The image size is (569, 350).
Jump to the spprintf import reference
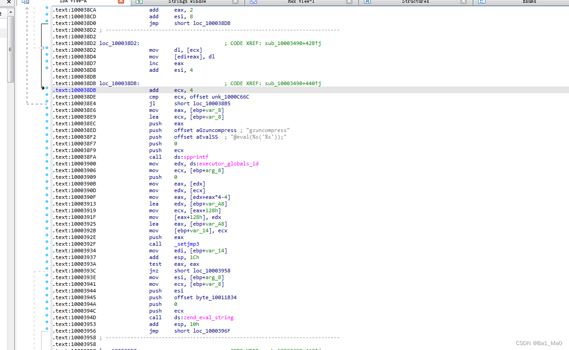[x=196, y=157]
